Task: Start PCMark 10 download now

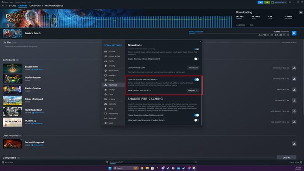Action: pos(294,122)
